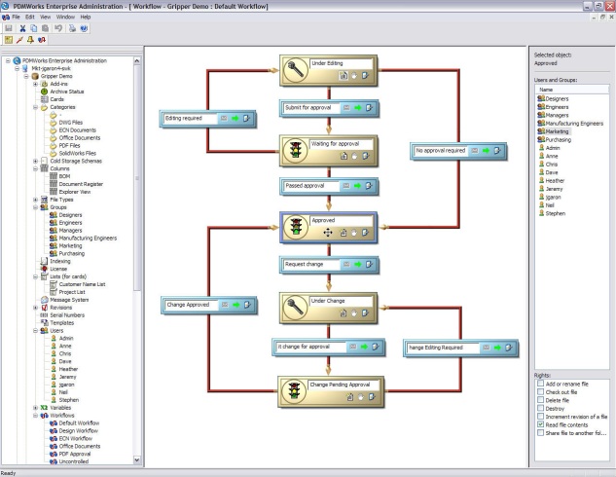This screenshot has width=616, height=477.
Task: Select Design Workflow in the tree
Action: tap(78, 431)
